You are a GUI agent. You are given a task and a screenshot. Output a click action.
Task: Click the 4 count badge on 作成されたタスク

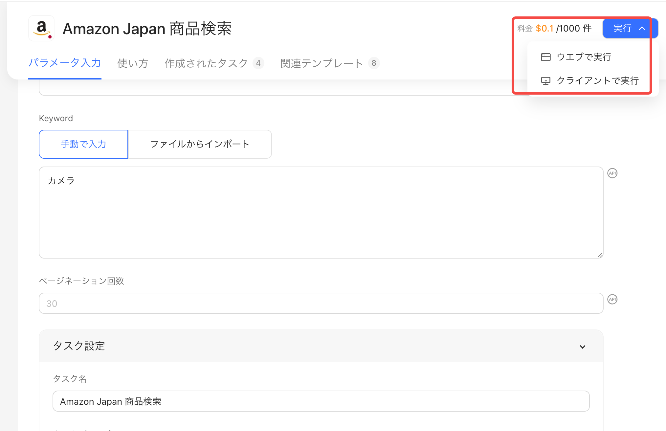(258, 63)
